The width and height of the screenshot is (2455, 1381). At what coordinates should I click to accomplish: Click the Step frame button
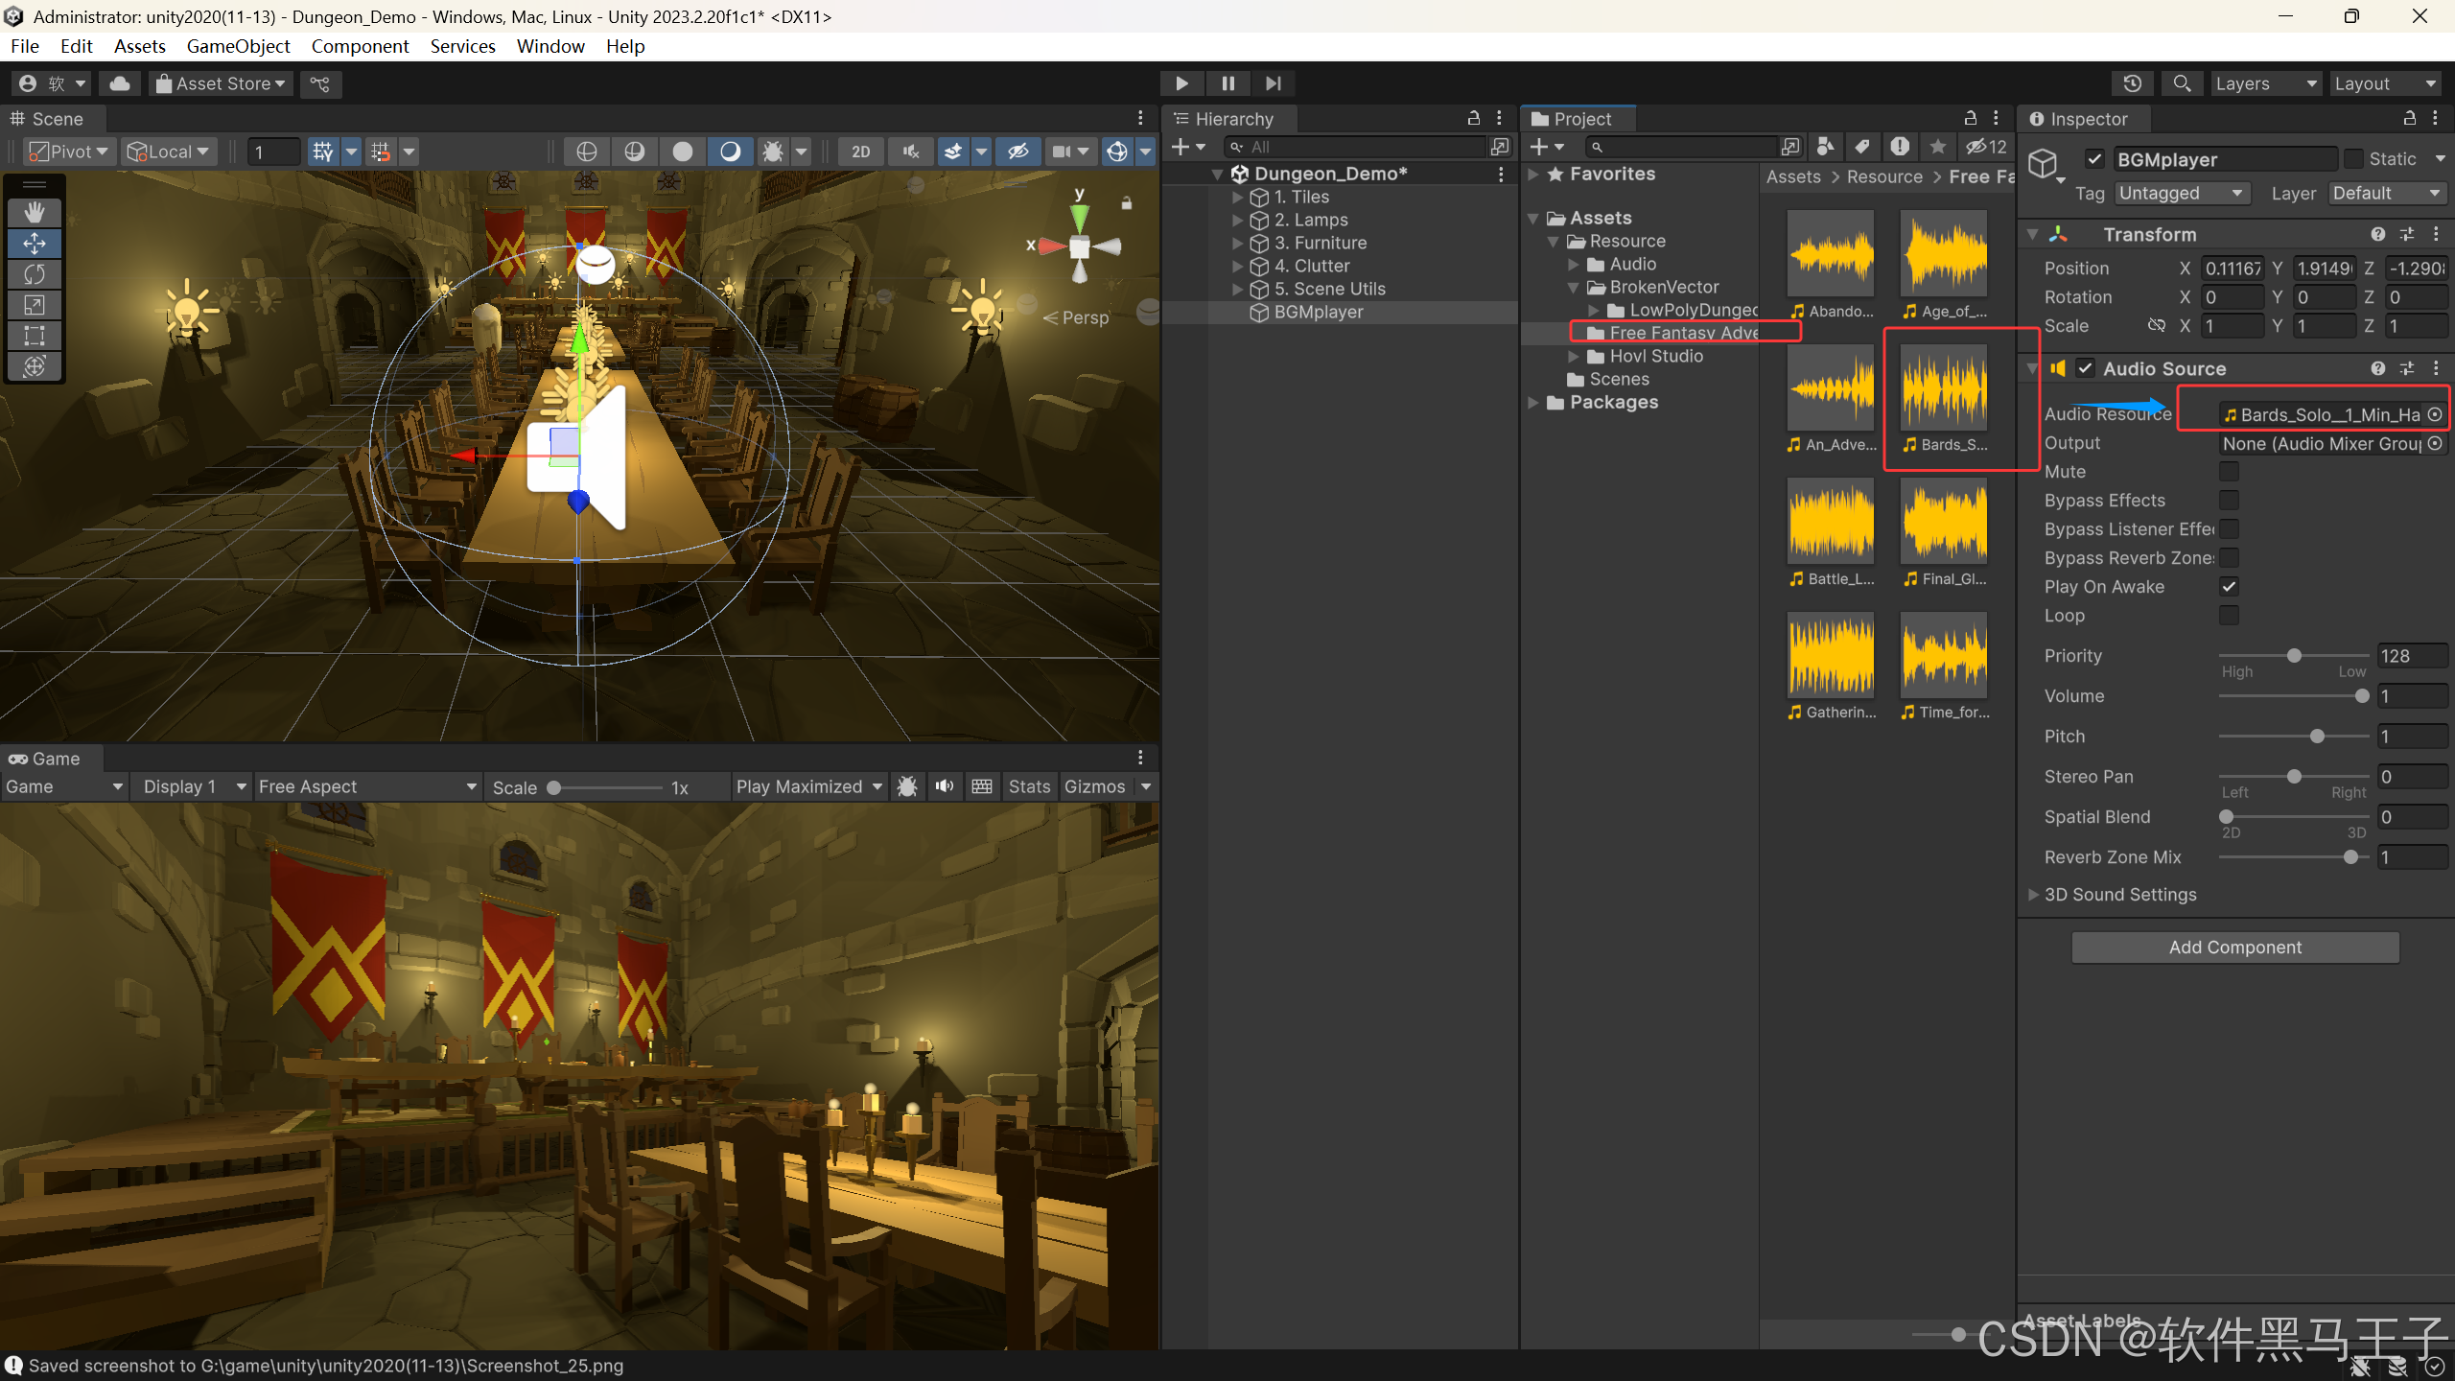(1273, 83)
